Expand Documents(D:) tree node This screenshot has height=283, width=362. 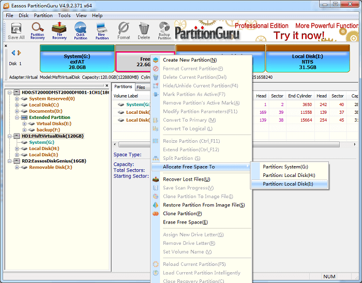17,111
